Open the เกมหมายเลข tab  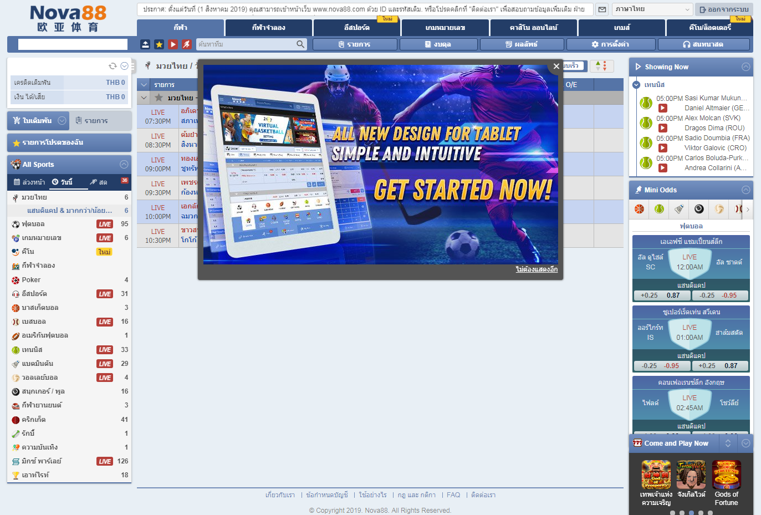445,28
